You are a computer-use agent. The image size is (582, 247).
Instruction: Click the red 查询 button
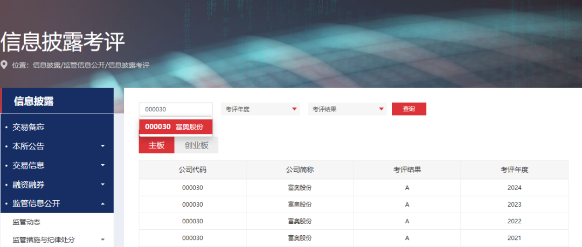409,109
